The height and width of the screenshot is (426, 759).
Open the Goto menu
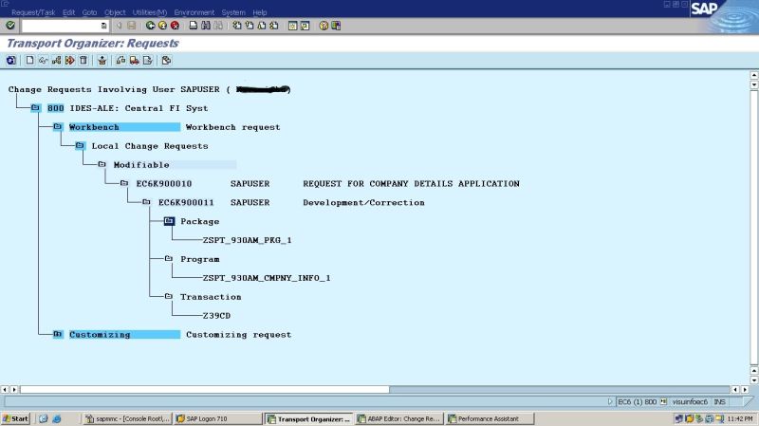pyautogui.click(x=89, y=12)
